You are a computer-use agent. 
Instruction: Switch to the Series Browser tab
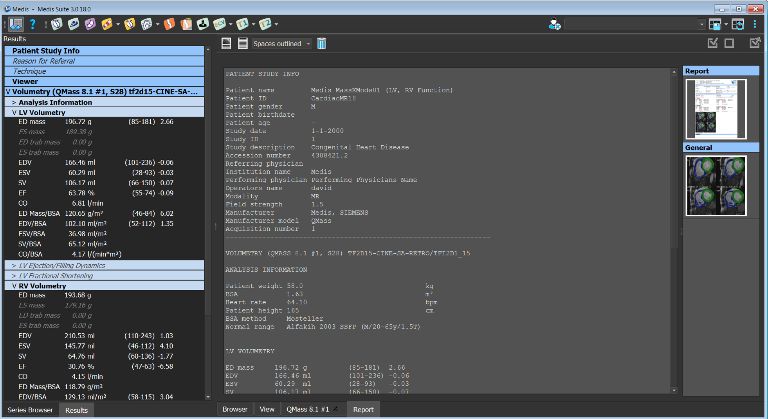30,410
